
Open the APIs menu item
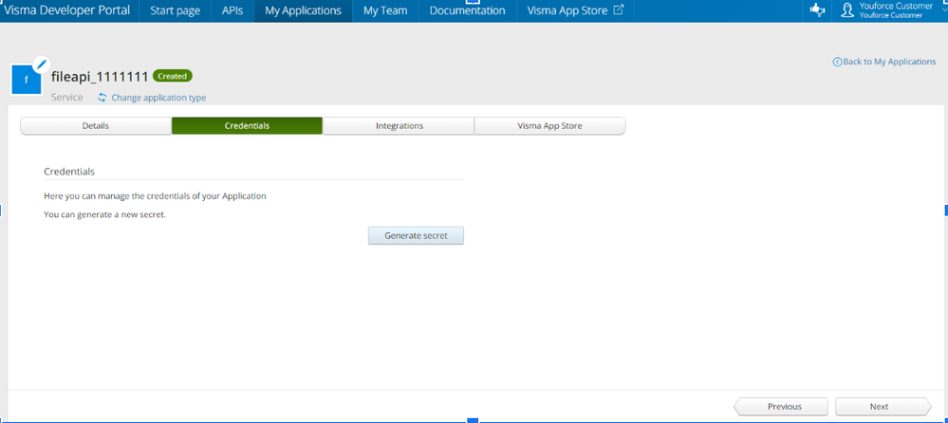(232, 10)
